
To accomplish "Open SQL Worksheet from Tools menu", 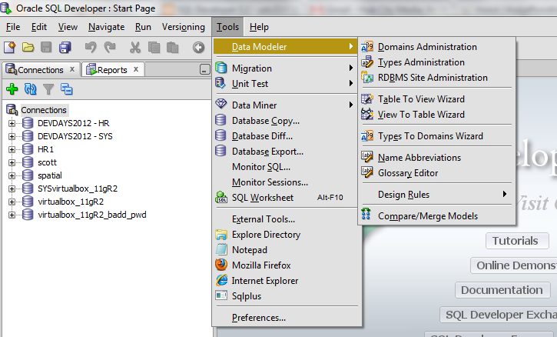I will [x=285, y=198].
